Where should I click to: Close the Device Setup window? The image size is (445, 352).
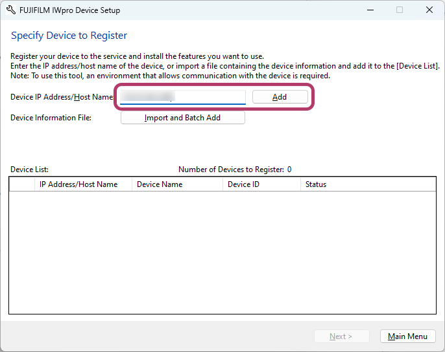coord(429,10)
